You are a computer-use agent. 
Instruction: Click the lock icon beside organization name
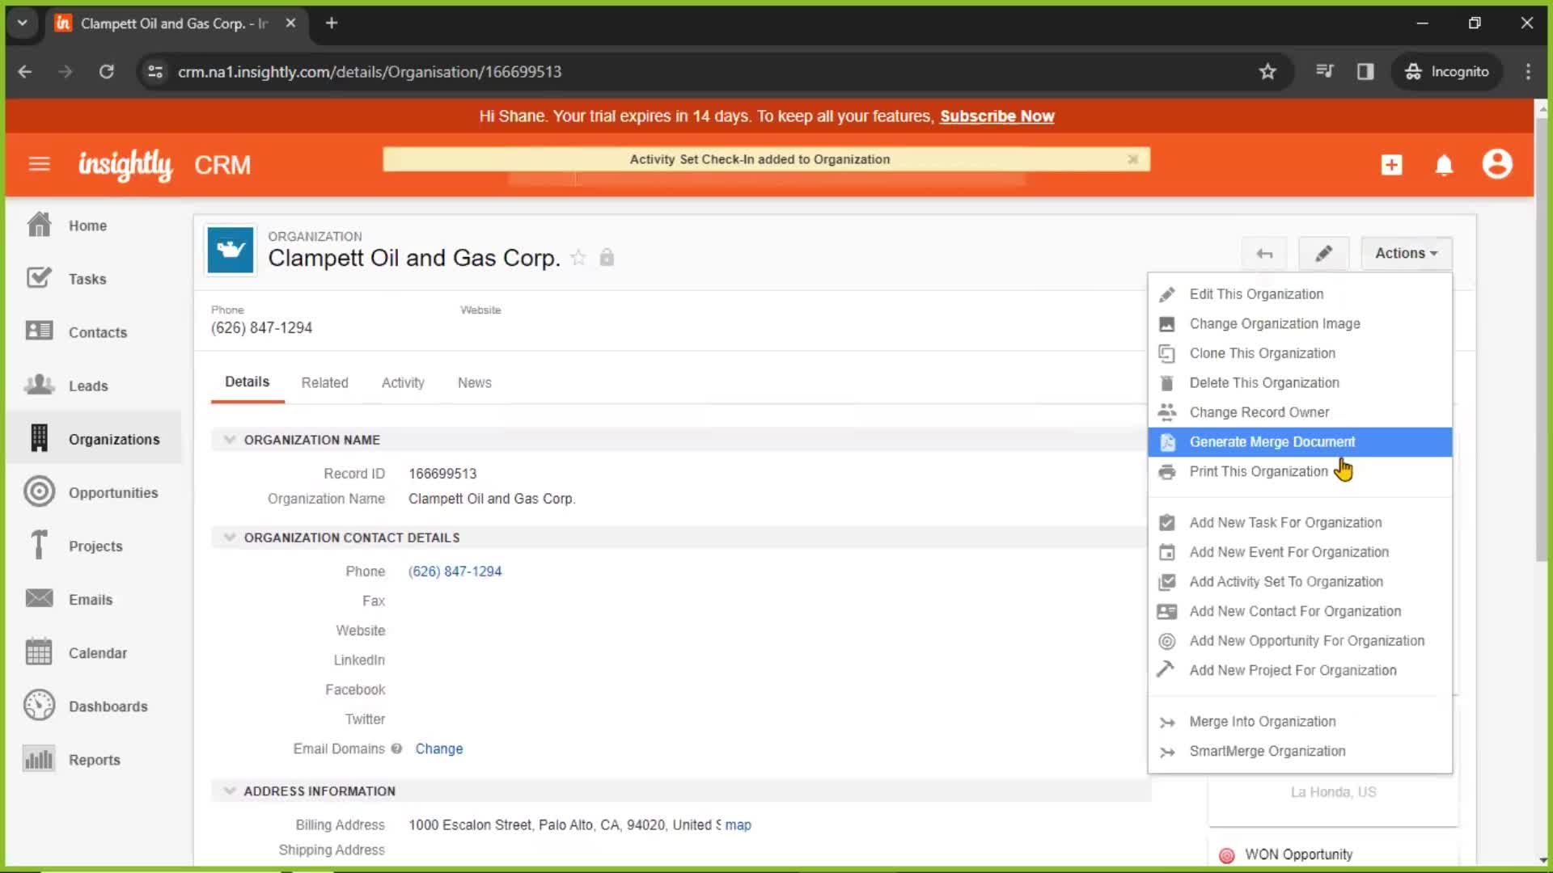coord(607,258)
